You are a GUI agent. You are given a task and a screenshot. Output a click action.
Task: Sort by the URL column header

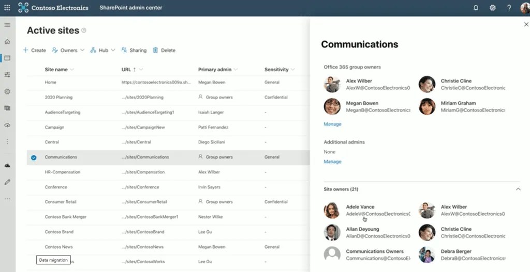point(126,70)
